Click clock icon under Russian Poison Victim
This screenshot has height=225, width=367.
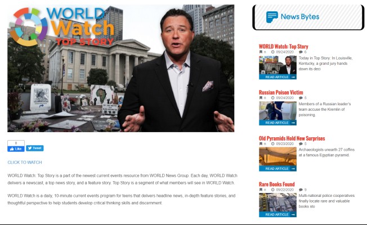(x=272, y=98)
